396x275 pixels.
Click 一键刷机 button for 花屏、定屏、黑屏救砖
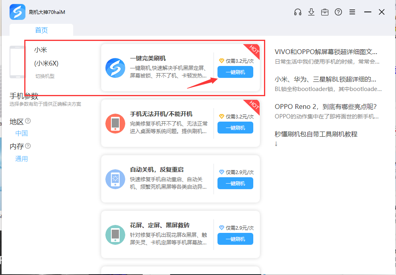(x=235, y=238)
